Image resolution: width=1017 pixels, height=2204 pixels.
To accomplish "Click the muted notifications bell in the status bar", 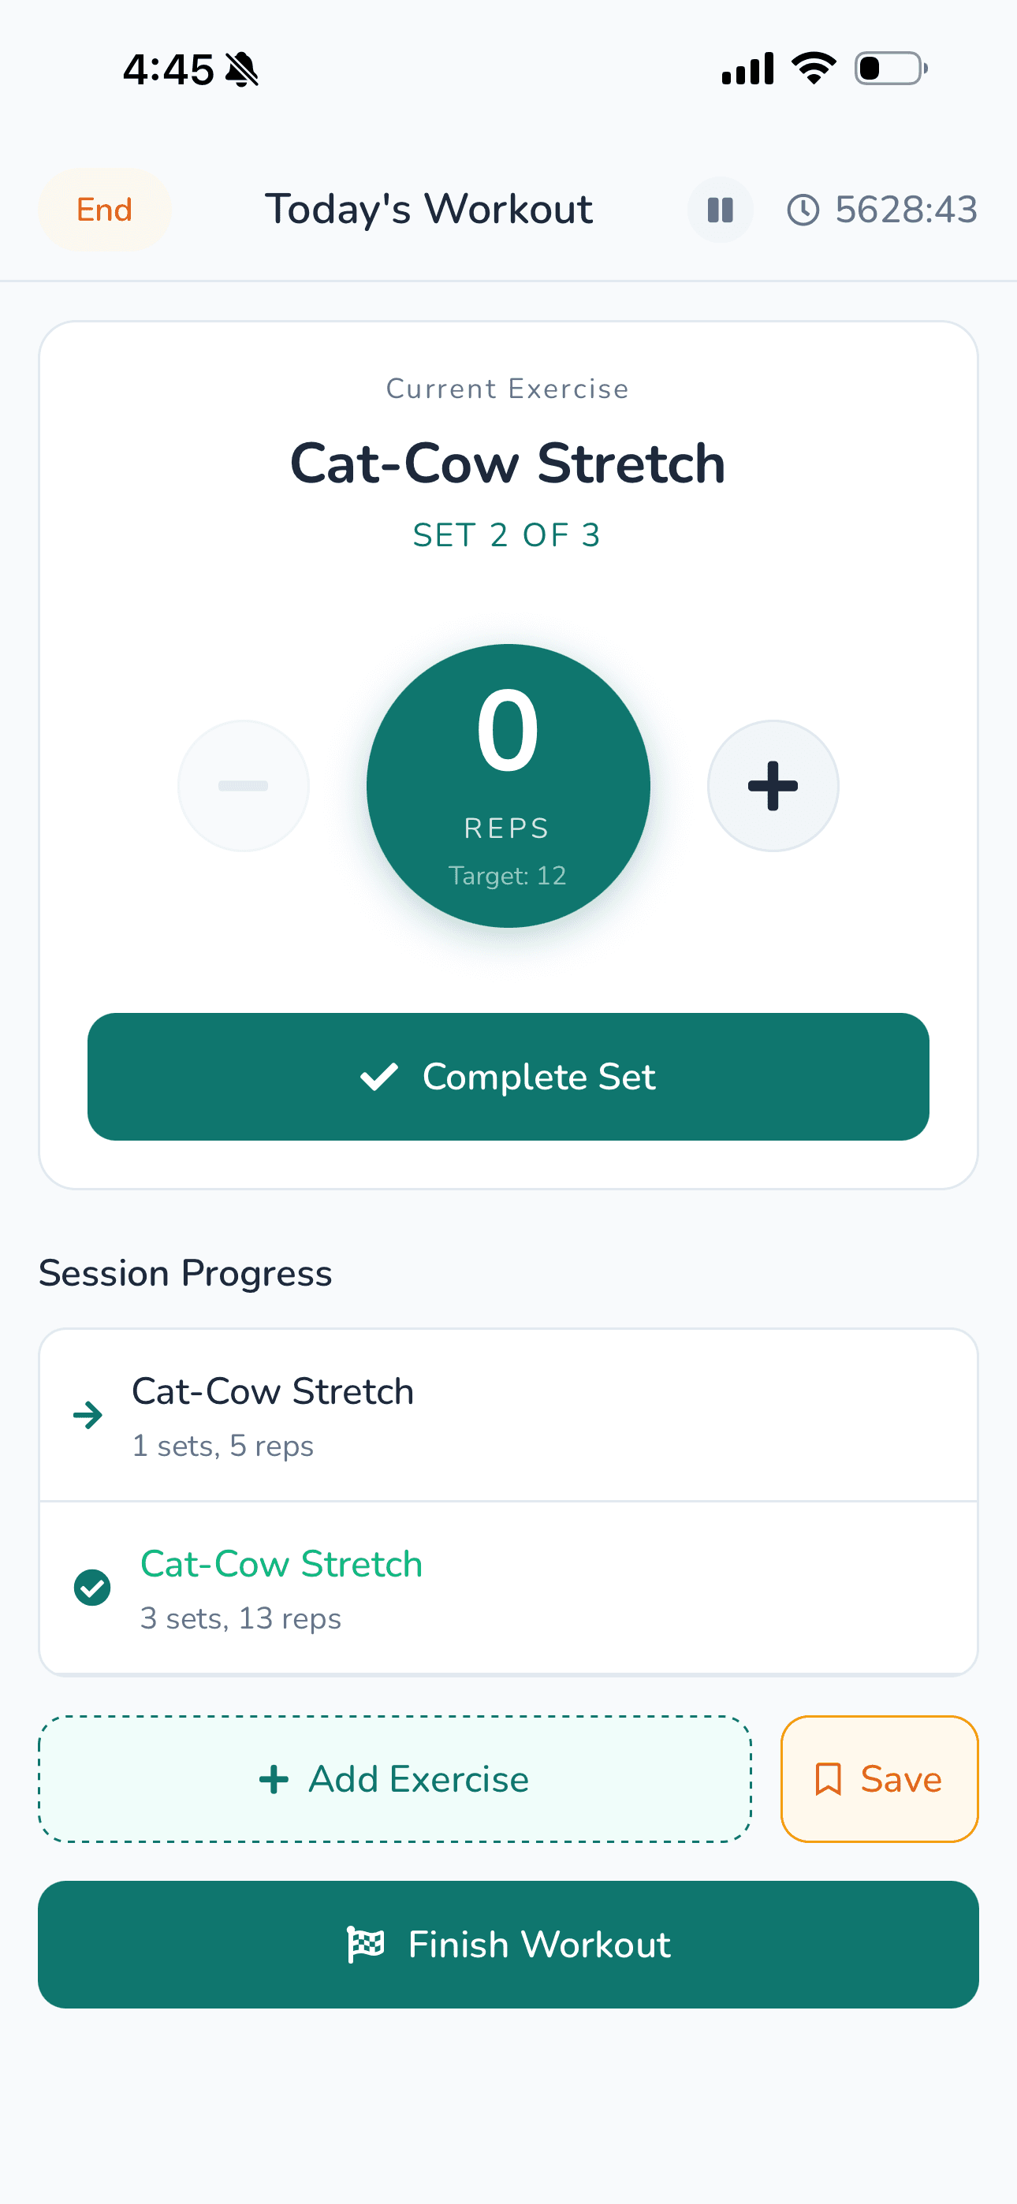I will pyautogui.click(x=241, y=69).
